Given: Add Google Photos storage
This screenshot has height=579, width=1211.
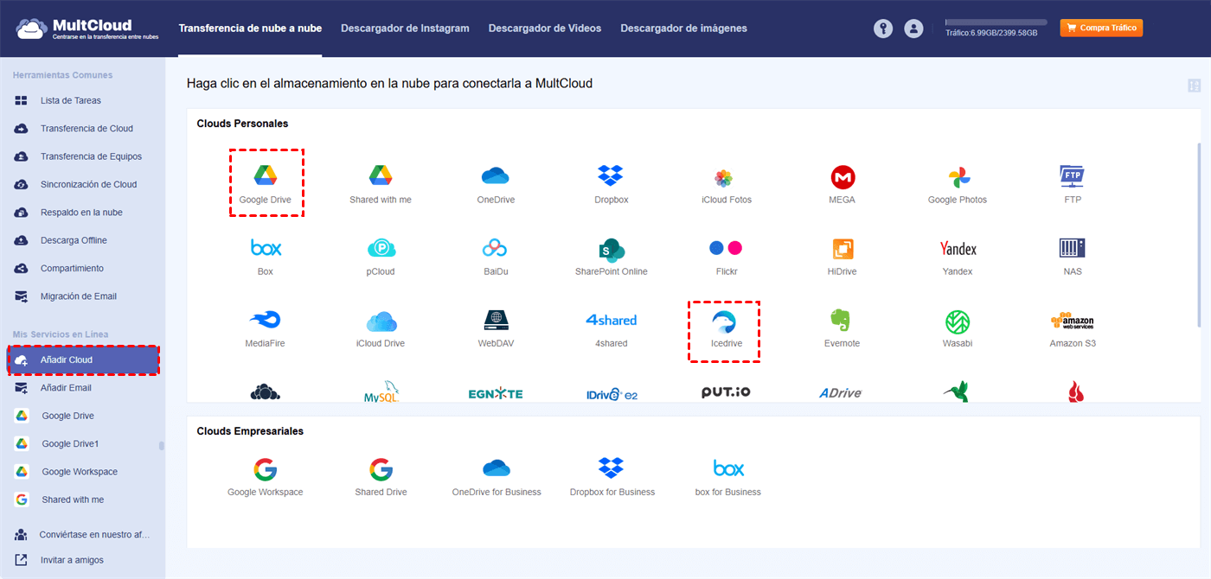Looking at the screenshot, I should (958, 178).
